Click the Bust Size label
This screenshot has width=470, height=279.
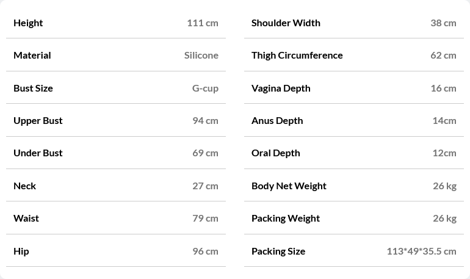[x=33, y=88]
